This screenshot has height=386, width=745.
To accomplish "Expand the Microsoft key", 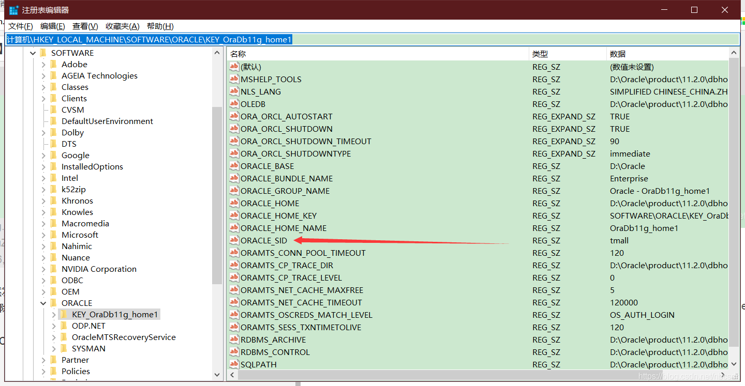I will (x=43, y=235).
